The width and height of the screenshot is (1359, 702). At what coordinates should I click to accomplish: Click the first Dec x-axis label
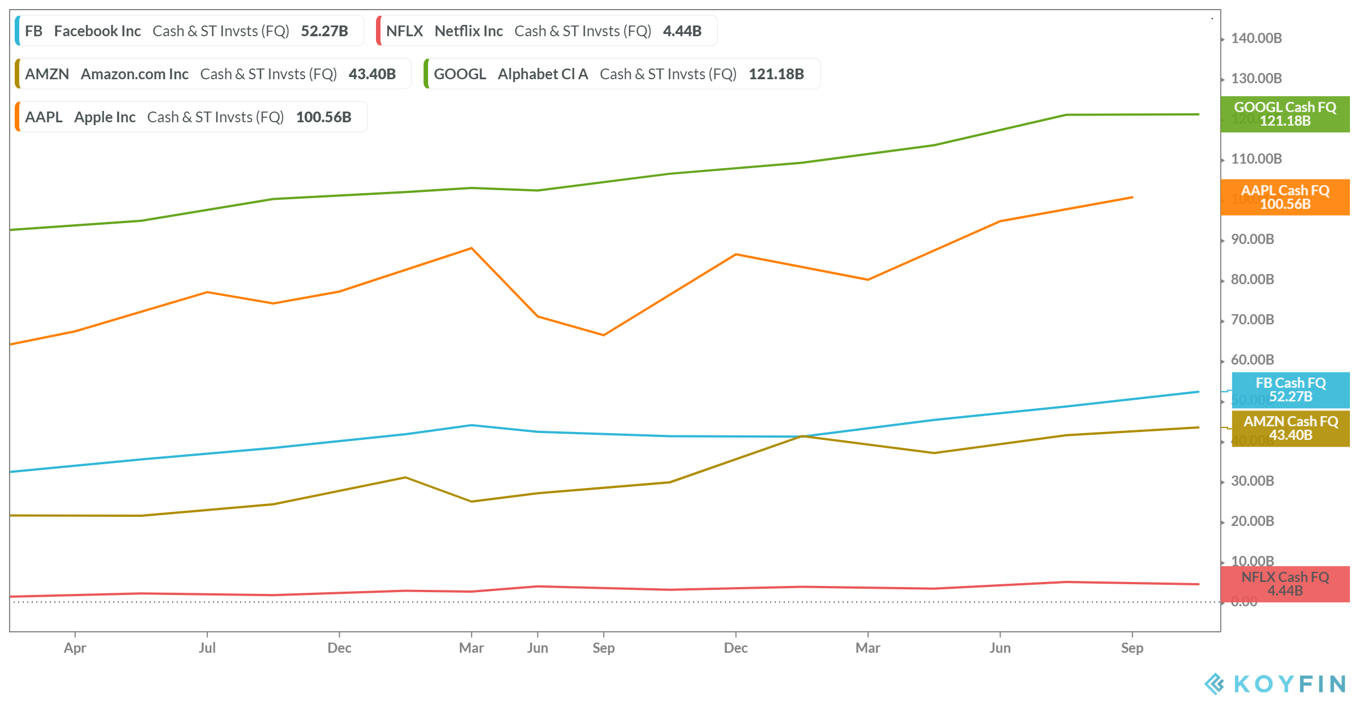coord(339,648)
